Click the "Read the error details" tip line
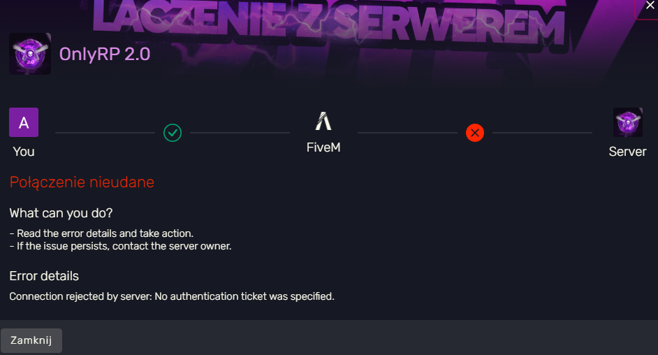The width and height of the screenshot is (658, 355). [x=101, y=233]
